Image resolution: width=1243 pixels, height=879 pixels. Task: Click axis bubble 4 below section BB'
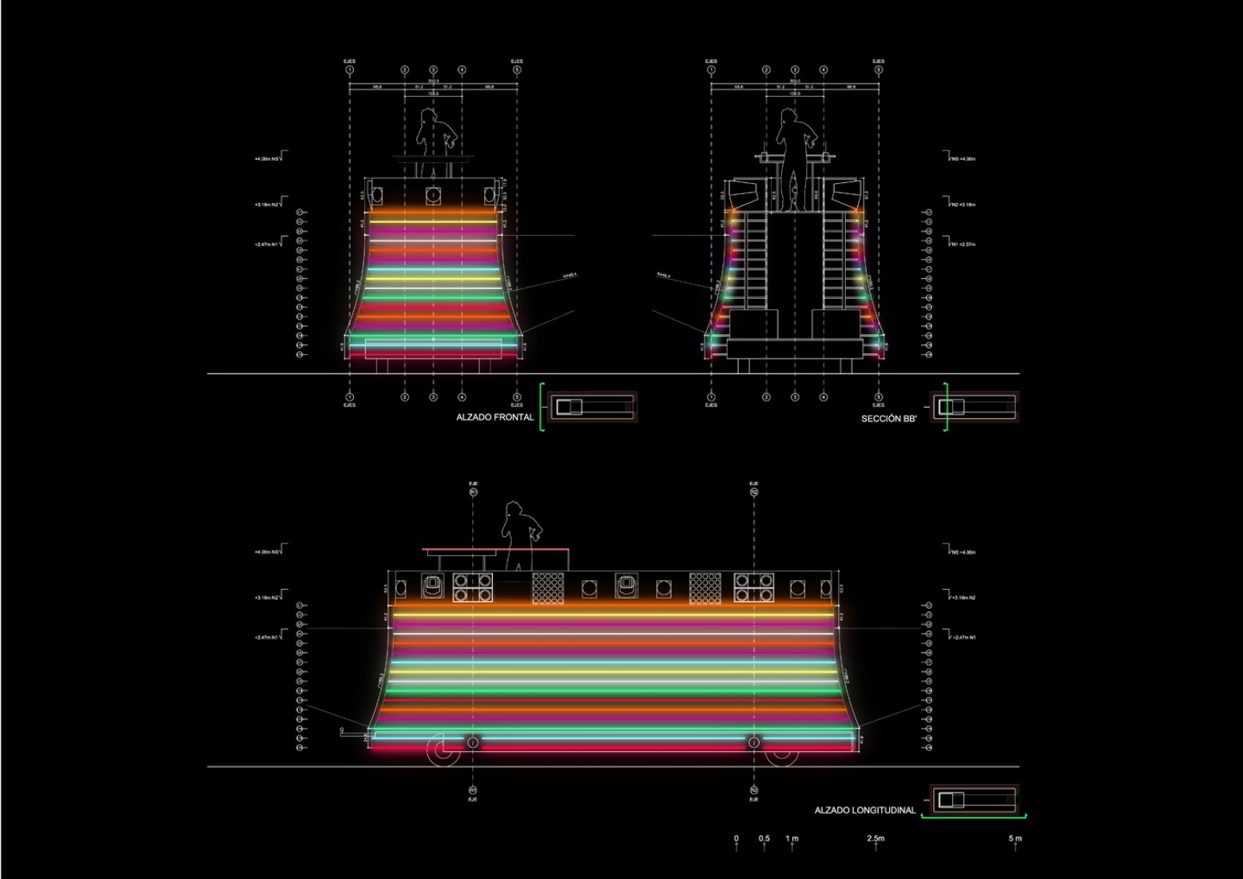pos(824,397)
